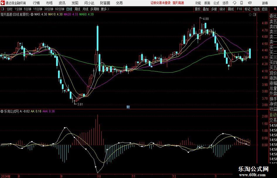Click the red R indicator
The image size is (277, 178).
[275, 9]
